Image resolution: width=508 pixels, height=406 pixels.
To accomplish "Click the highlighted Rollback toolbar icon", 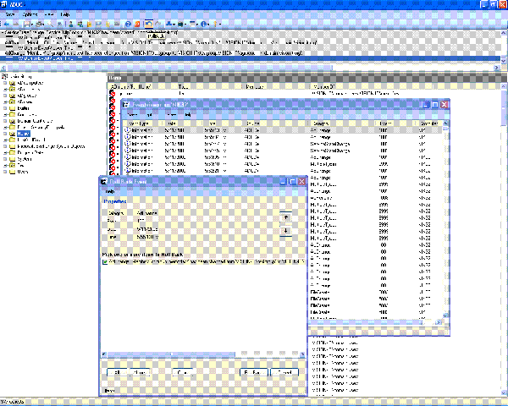I will coord(148,25).
